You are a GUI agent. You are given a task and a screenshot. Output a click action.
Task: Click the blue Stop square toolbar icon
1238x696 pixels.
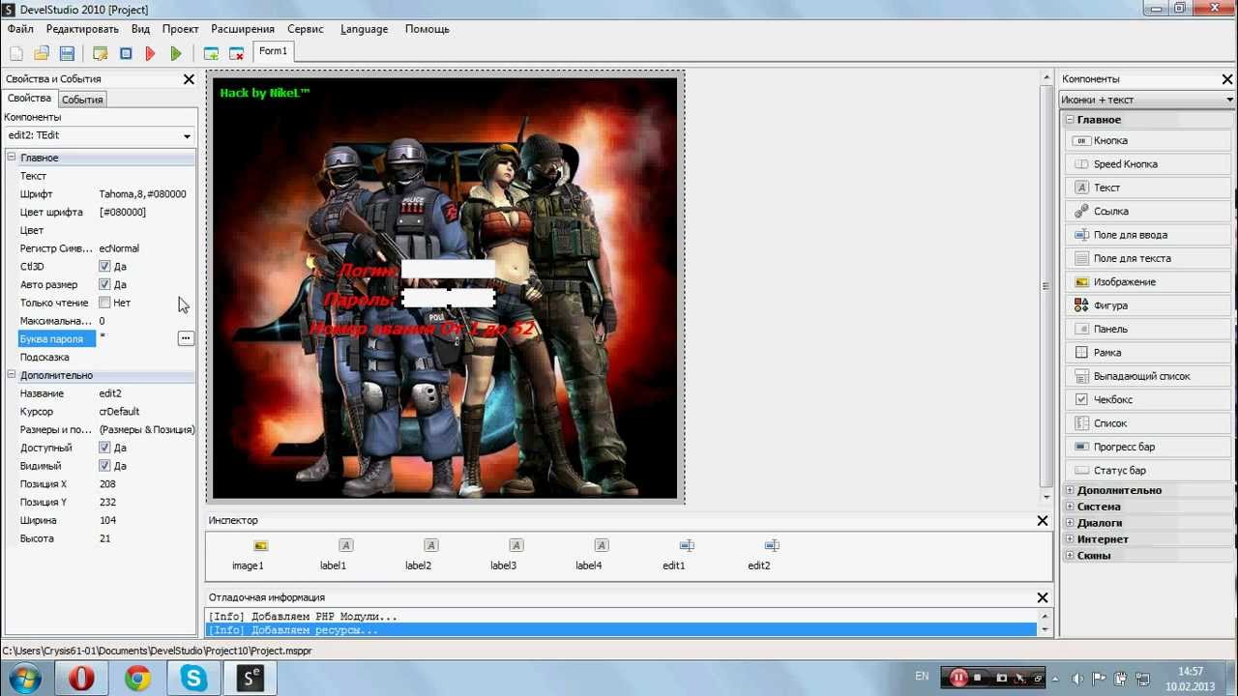click(126, 53)
